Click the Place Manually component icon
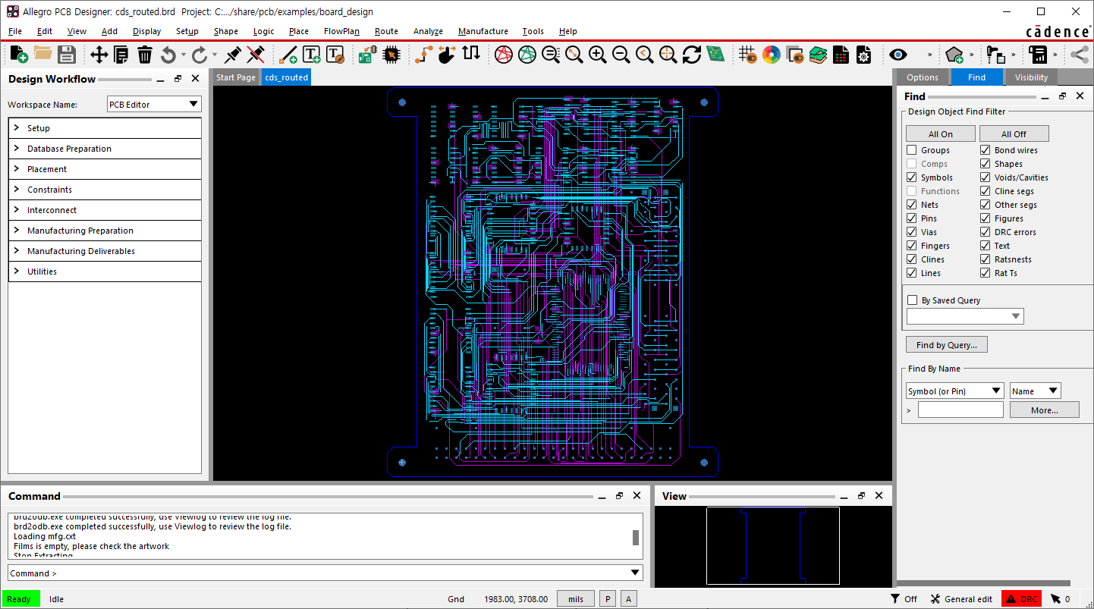The height and width of the screenshot is (609, 1094). (368, 55)
